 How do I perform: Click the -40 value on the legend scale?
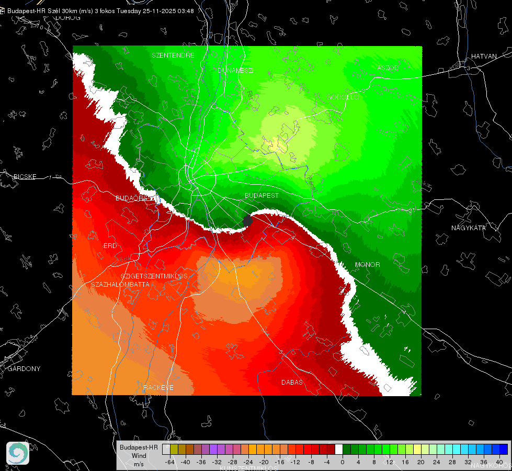coord(185,462)
